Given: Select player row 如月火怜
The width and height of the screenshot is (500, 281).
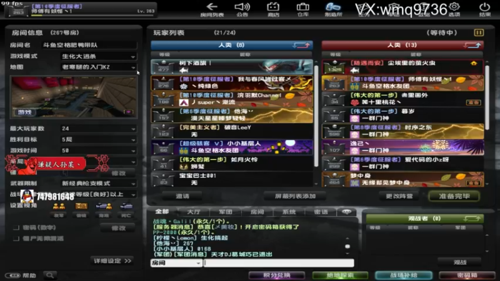Looking at the screenshot, I should (232, 163).
